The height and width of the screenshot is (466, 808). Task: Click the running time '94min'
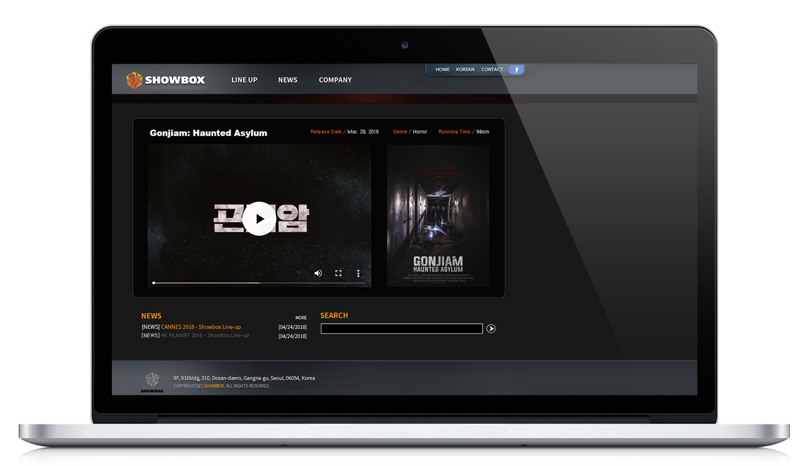click(482, 132)
